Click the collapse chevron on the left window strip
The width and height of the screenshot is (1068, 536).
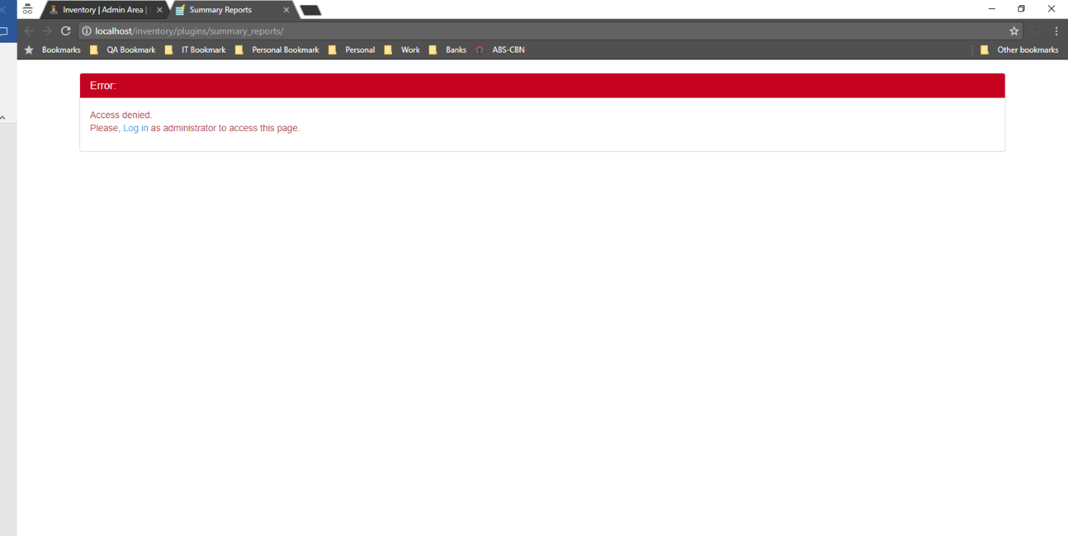3,118
